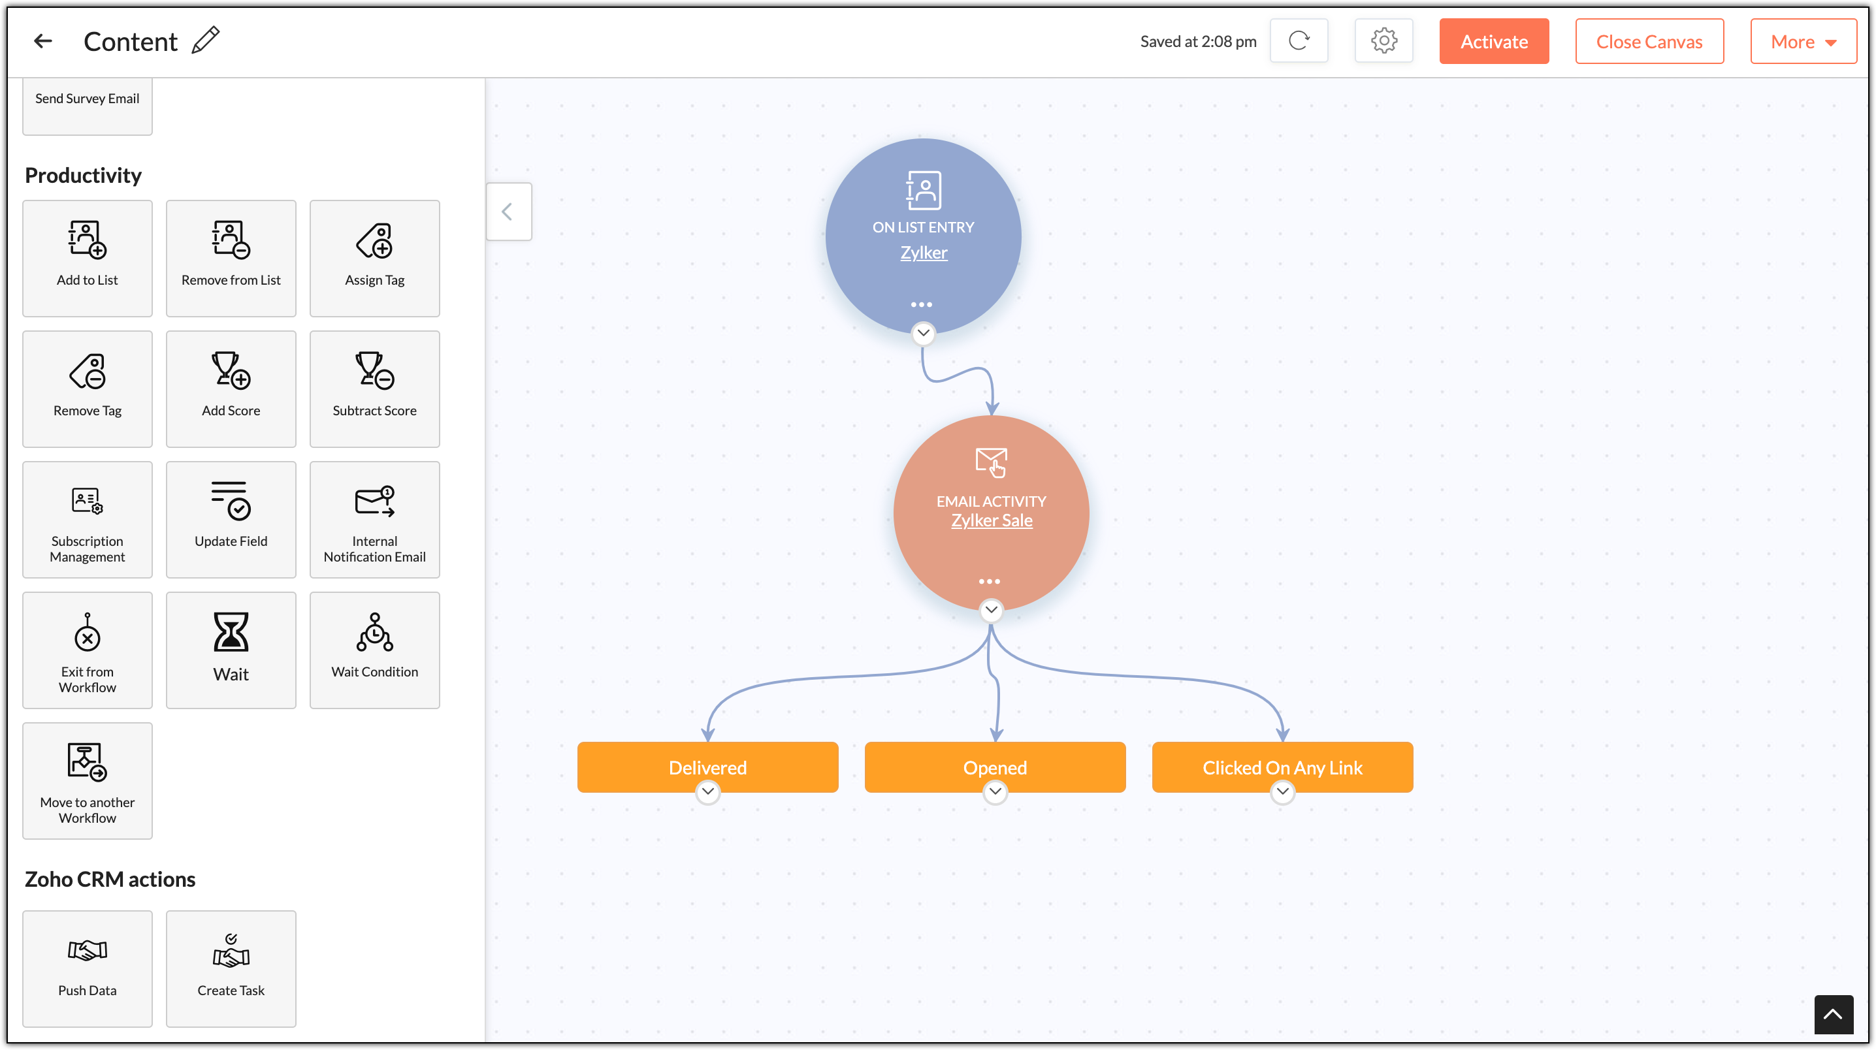Viewport: 1876px width, 1050px height.
Task: Select the Move to another Workflow action
Action: (x=88, y=780)
